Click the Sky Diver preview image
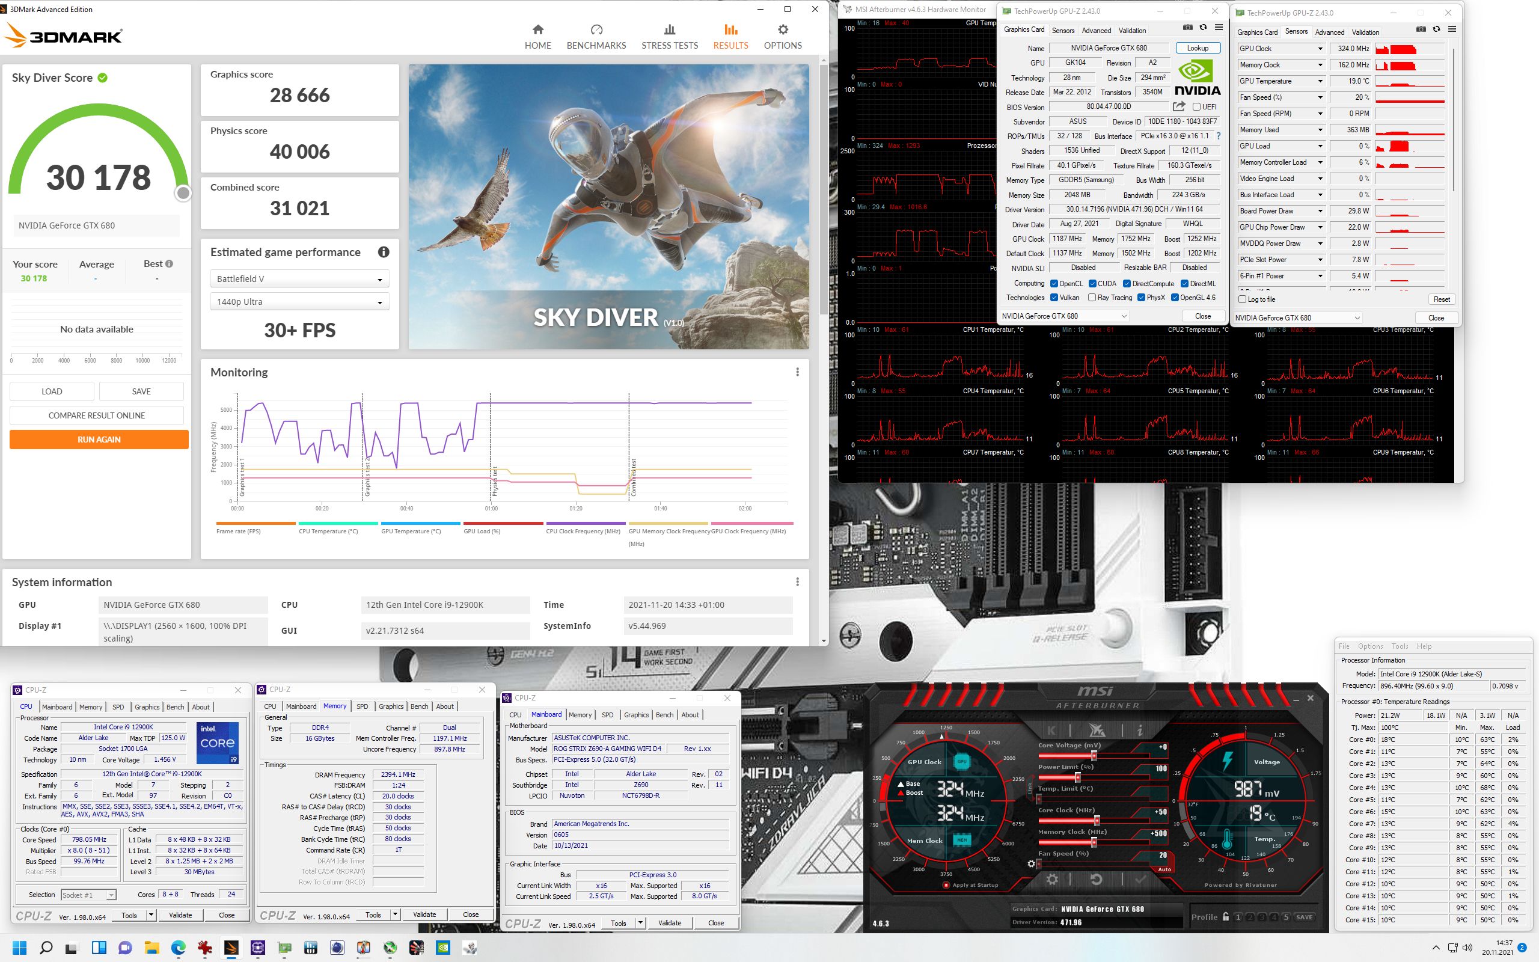The image size is (1539, 962). point(608,207)
